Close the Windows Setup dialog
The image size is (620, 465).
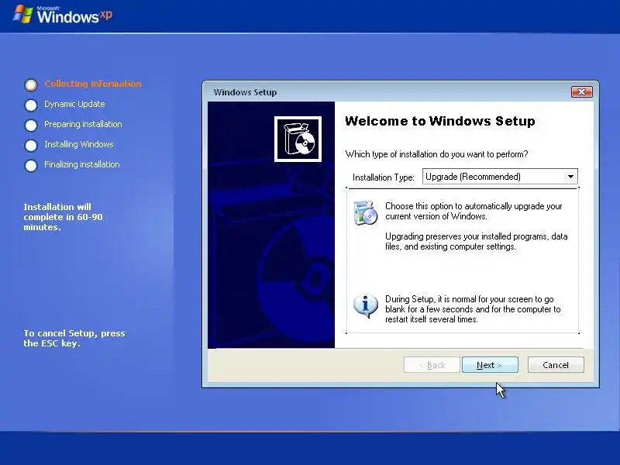point(582,91)
